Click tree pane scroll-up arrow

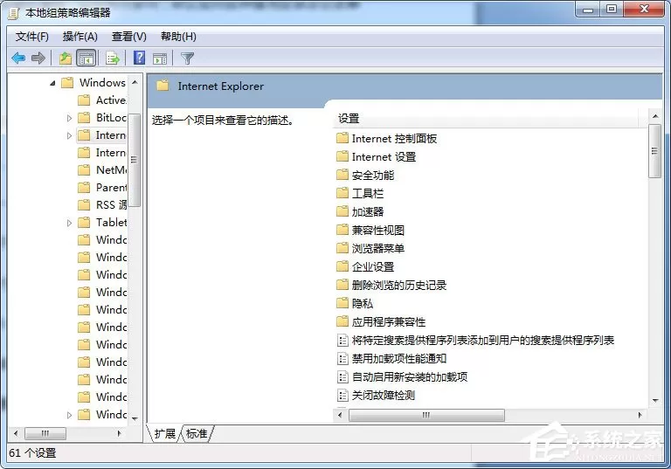pos(135,82)
